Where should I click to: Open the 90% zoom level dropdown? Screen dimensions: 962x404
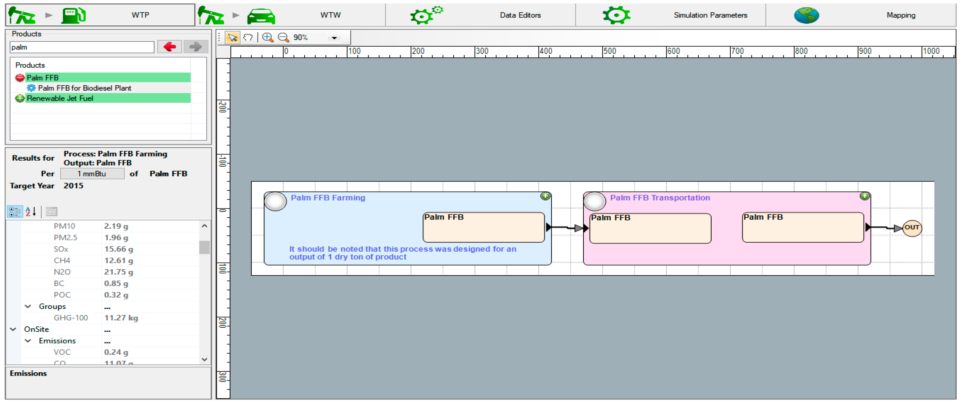[x=334, y=38]
